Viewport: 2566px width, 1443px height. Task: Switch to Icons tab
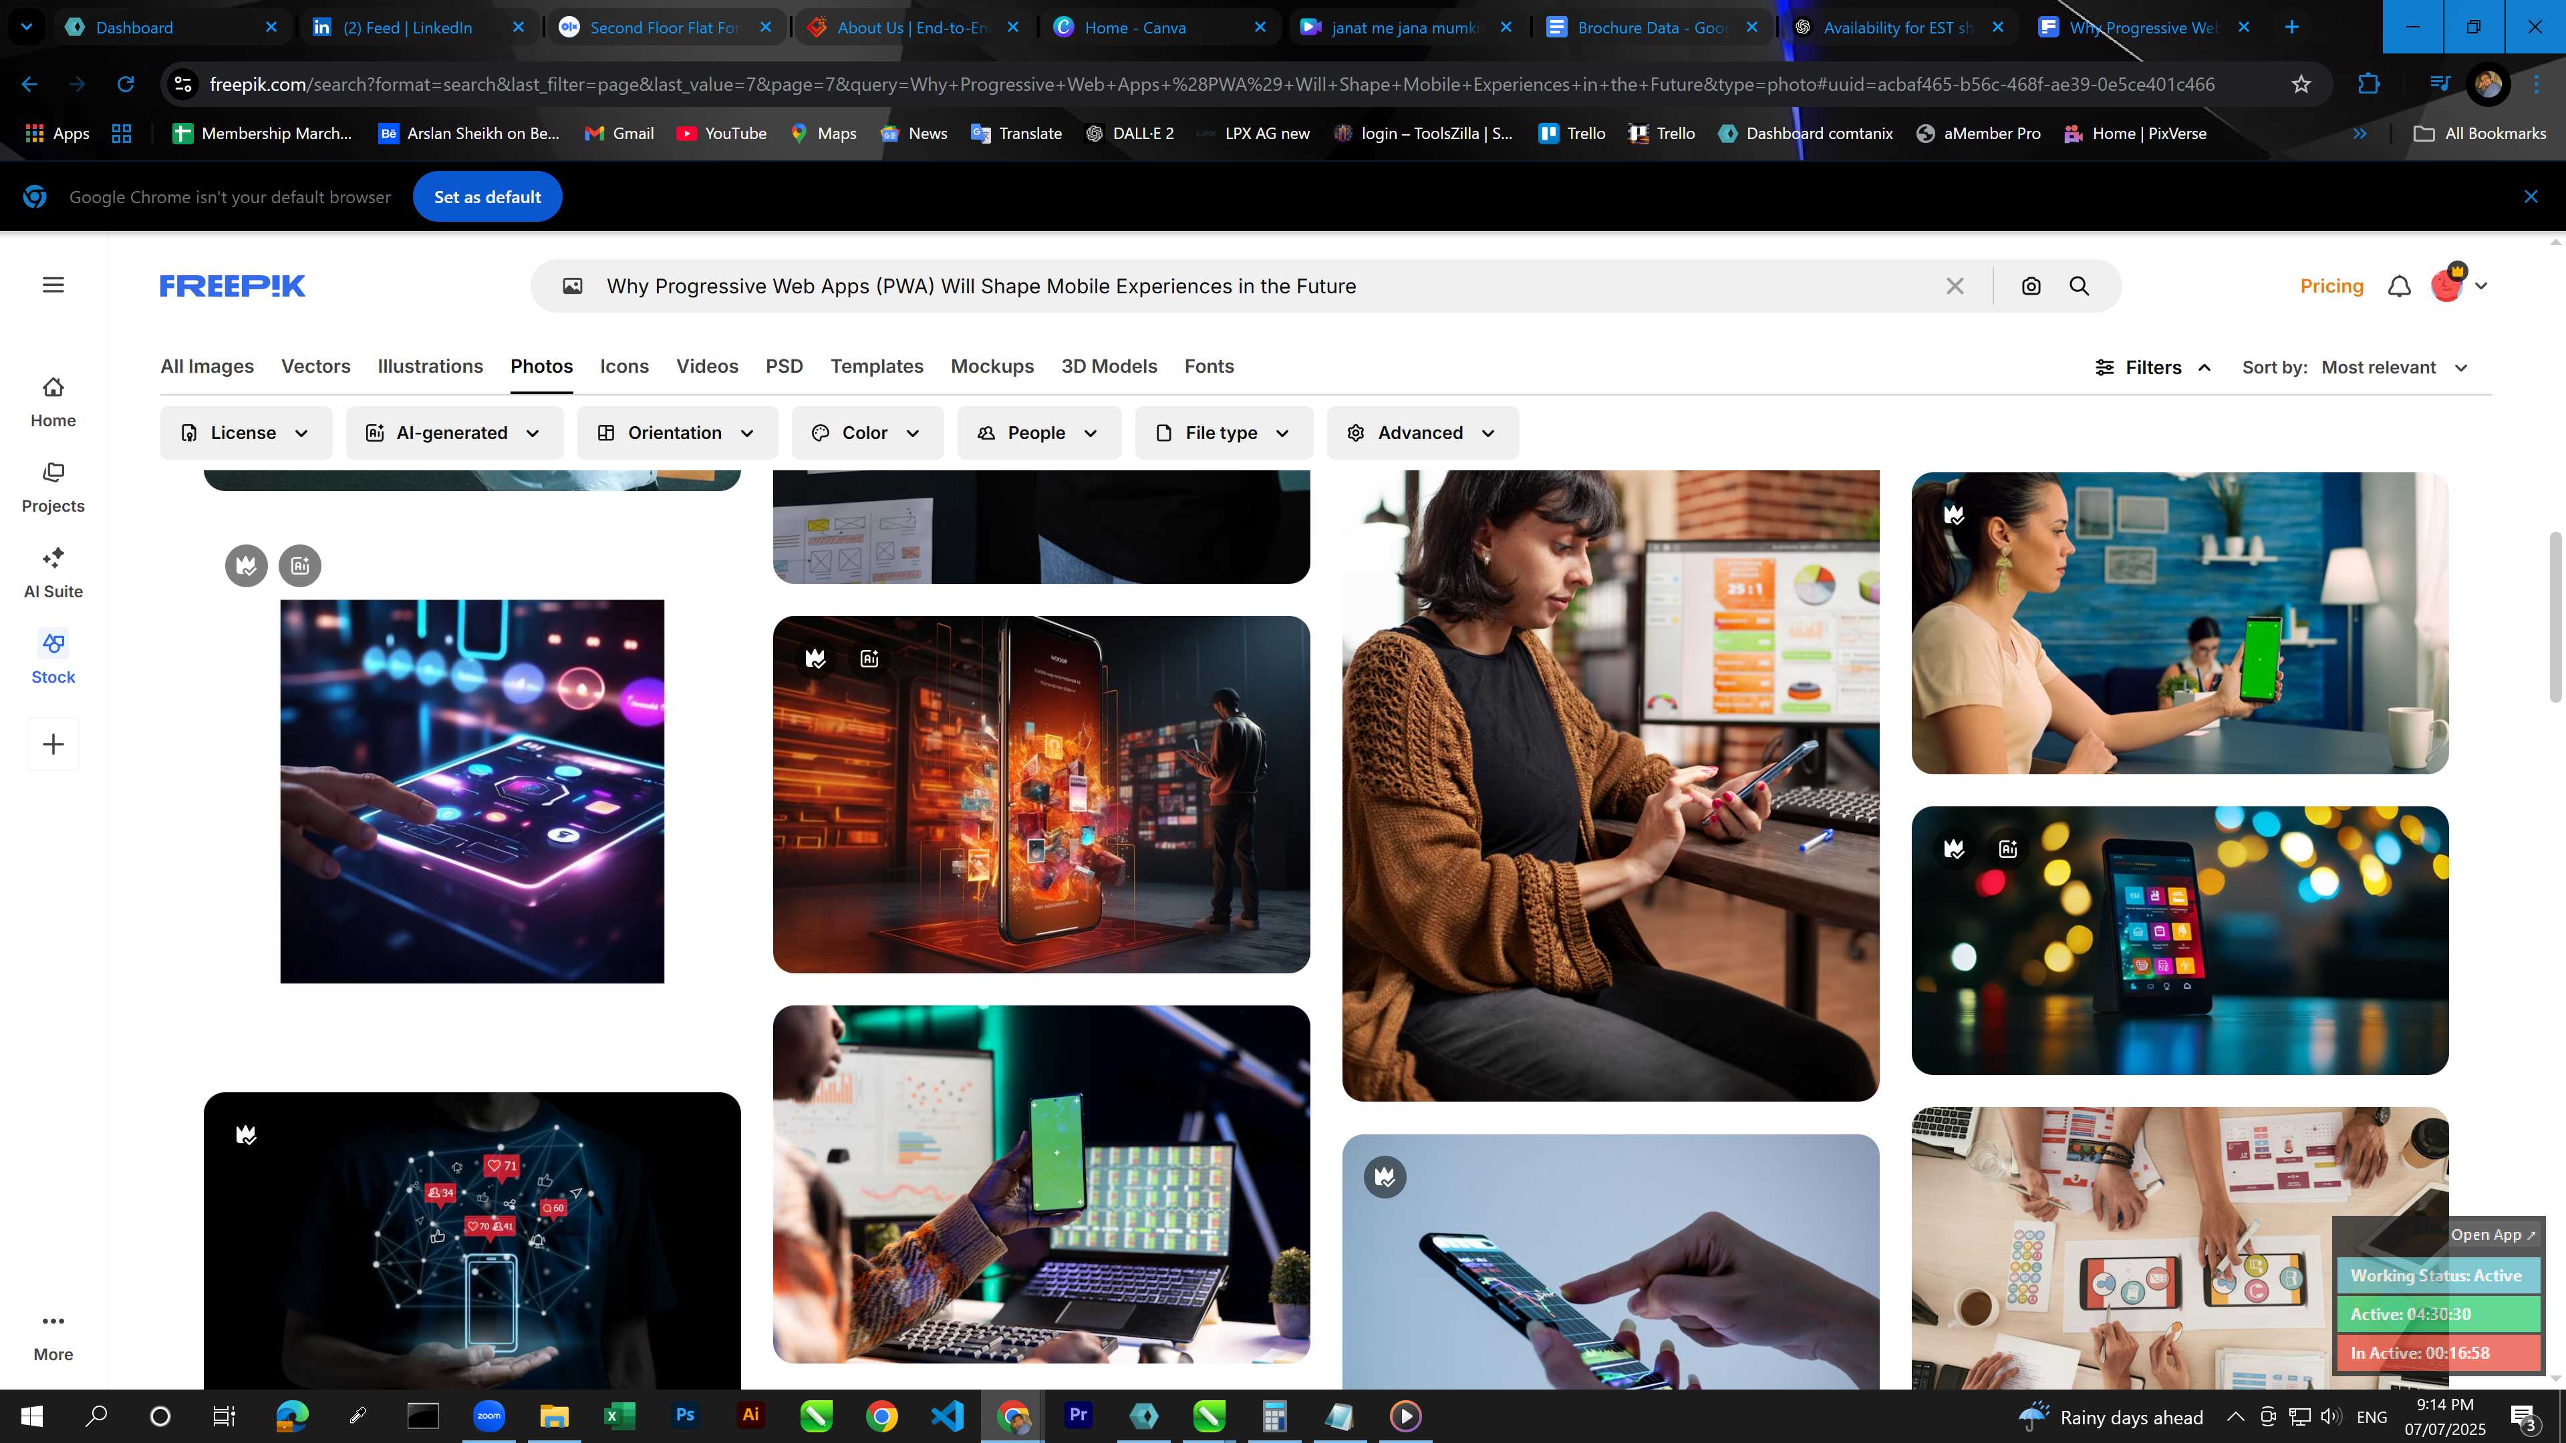click(625, 365)
